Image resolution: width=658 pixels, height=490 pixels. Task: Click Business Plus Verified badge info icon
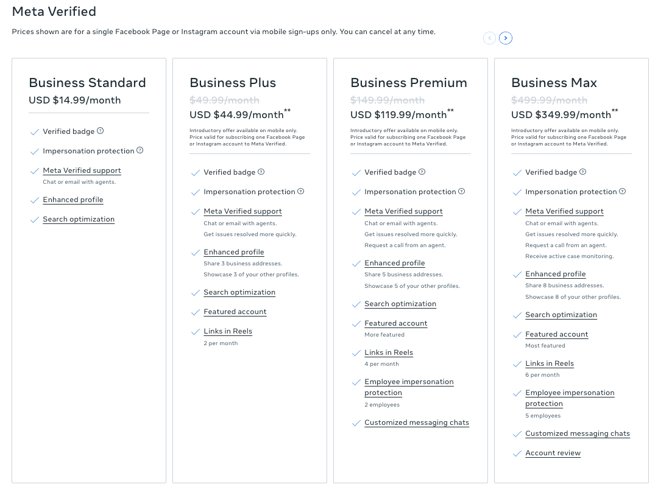coord(261,172)
